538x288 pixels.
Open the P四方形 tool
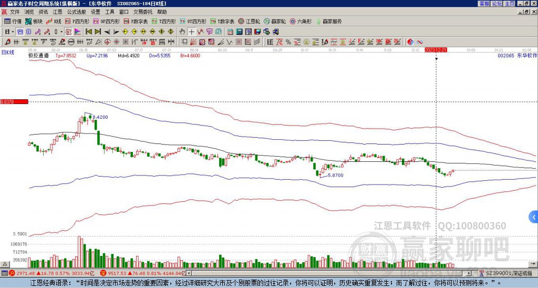[x=78, y=21]
